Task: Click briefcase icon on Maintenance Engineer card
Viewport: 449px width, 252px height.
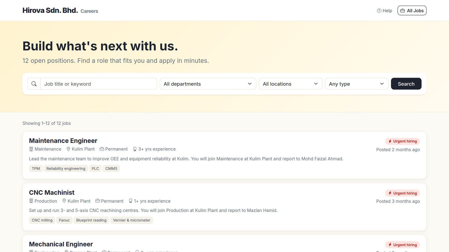Action: (102, 149)
